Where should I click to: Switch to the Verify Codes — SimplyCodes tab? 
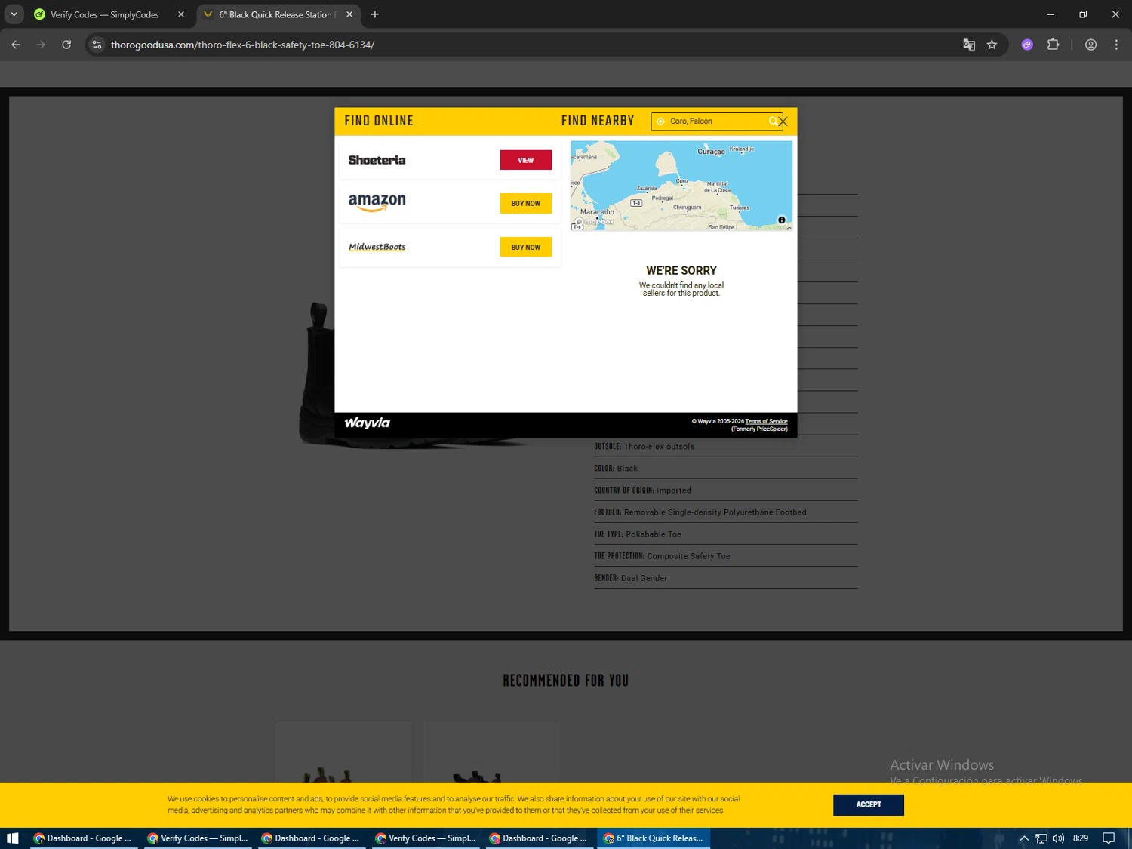pyautogui.click(x=104, y=14)
